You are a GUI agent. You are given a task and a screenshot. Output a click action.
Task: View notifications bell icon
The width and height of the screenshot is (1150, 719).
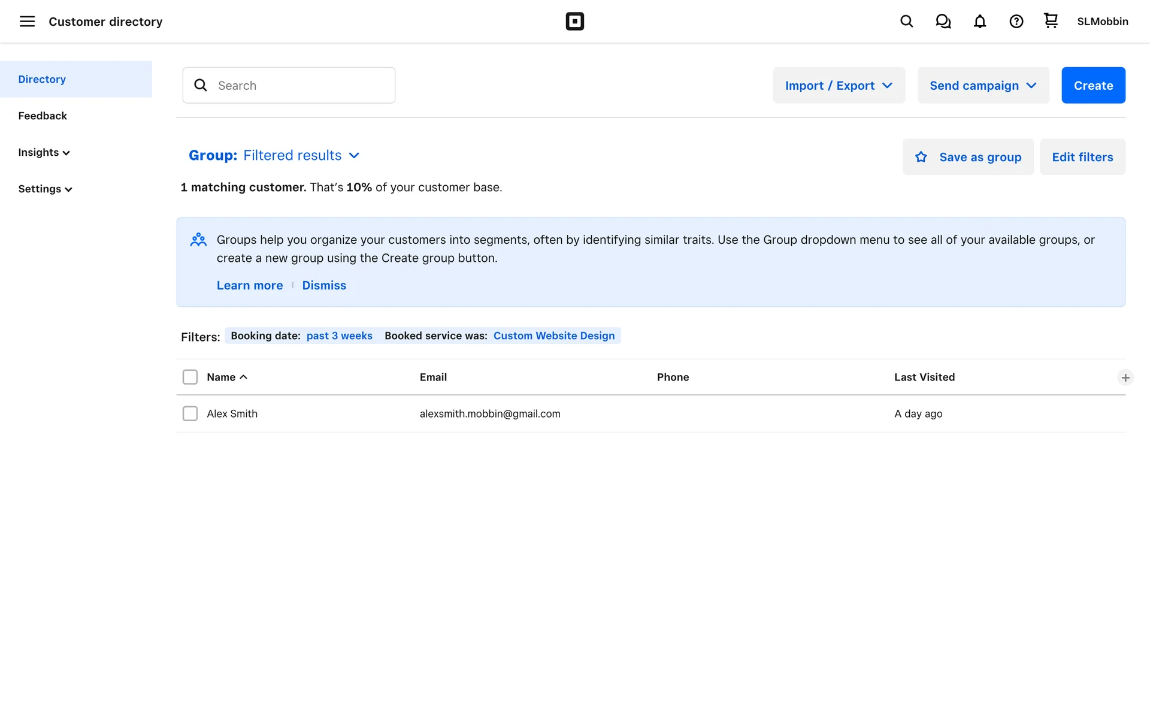(979, 22)
